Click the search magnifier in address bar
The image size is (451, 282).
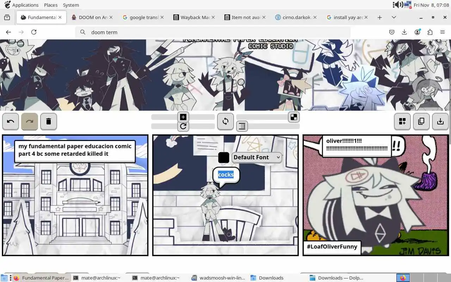point(83,32)
